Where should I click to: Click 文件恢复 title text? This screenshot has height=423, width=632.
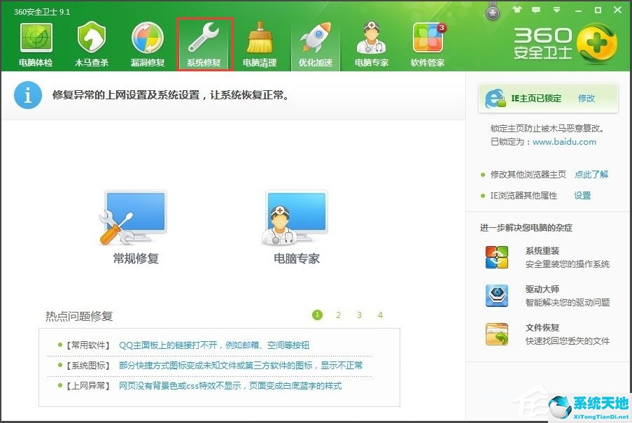(x=542, y=328)
